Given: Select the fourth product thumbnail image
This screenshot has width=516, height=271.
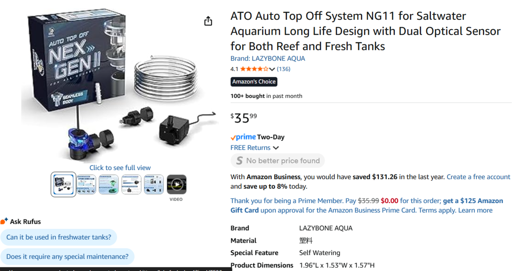Looking at the screenshot, I should point(131,184).
